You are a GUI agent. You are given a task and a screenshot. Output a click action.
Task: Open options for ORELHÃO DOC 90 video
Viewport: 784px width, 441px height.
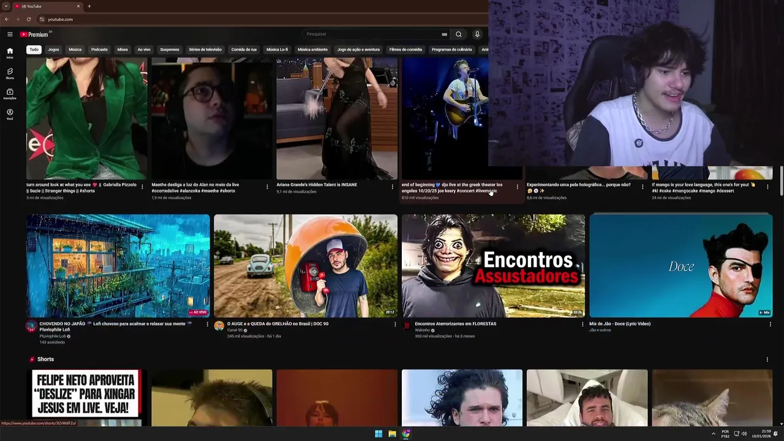pyautogui.click(x=395, y=325)
